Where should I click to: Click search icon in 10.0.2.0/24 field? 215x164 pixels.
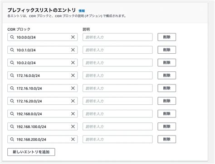(x=12, y=63)
